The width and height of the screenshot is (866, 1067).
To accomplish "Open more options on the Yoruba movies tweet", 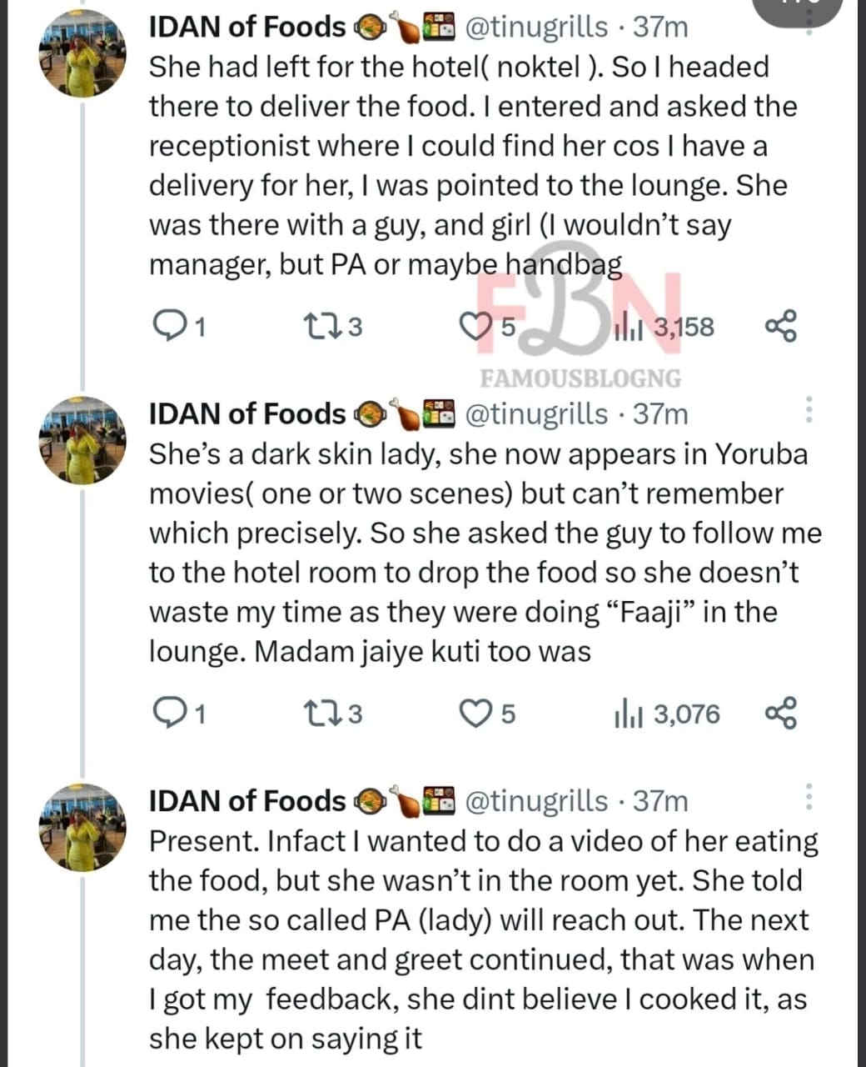I will point(809,408).
